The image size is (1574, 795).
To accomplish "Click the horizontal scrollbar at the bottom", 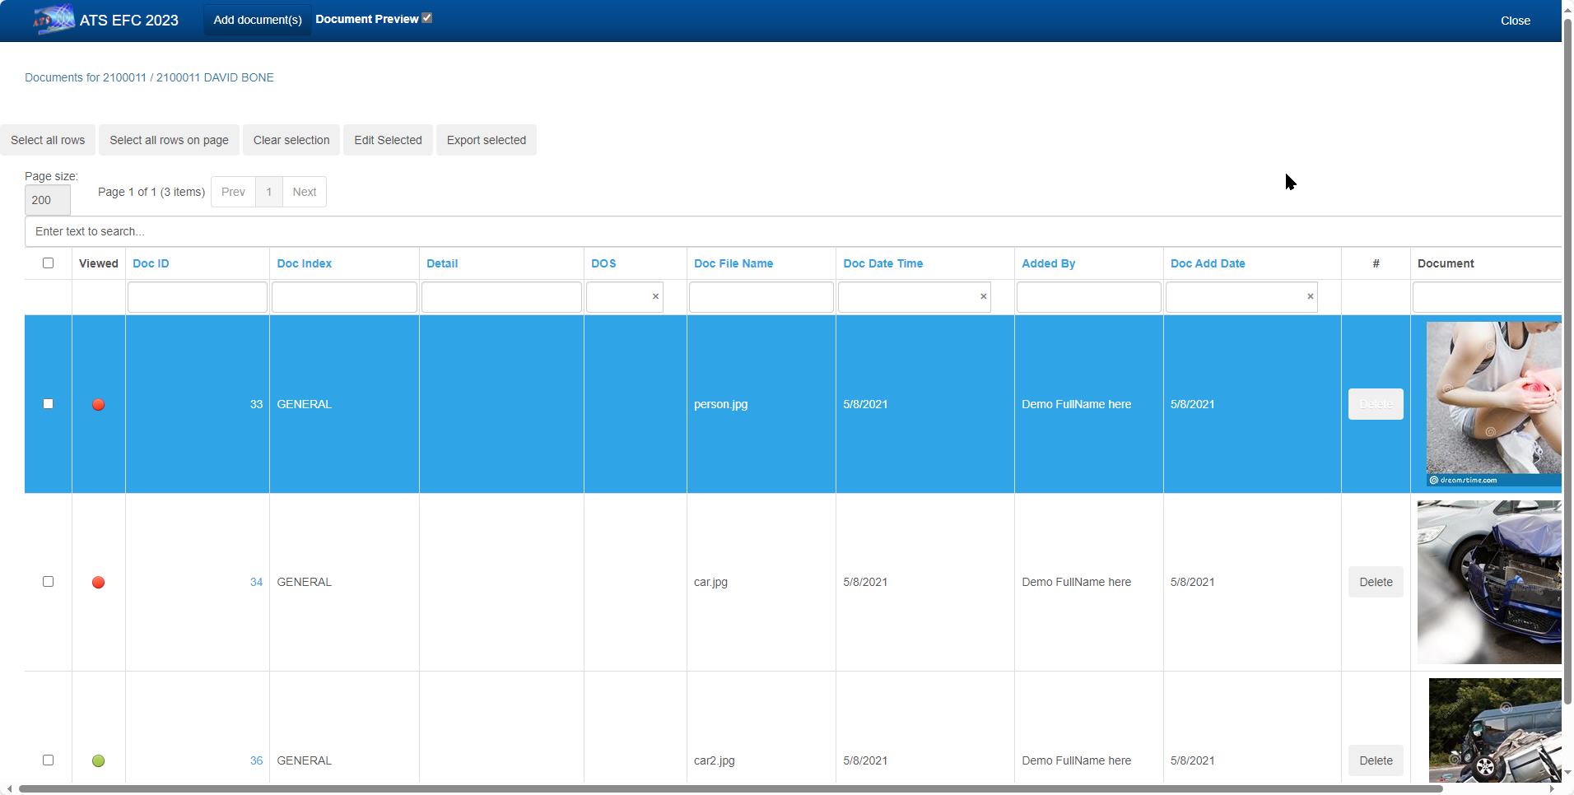I will 730,788.
